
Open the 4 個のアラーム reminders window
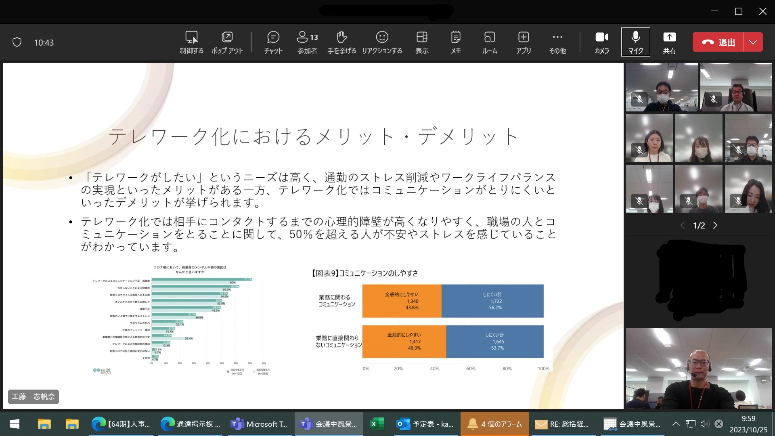tap(494, 424)
